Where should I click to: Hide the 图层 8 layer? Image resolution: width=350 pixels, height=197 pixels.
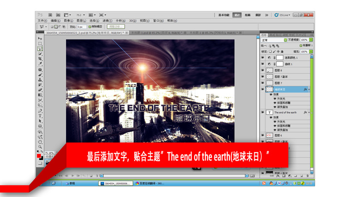click(x=262, y=70)
